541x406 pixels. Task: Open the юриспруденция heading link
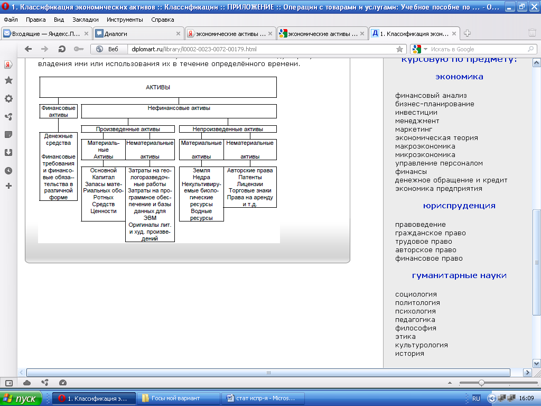click(459, 206)
